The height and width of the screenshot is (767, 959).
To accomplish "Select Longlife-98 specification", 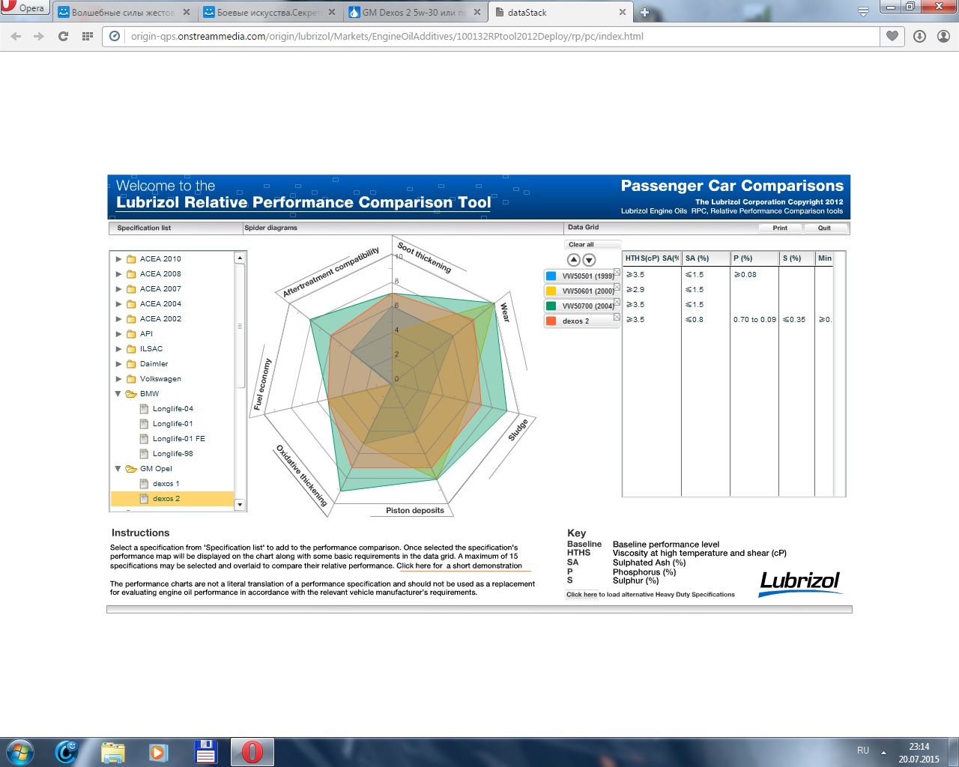I will (x=172, y=454).
